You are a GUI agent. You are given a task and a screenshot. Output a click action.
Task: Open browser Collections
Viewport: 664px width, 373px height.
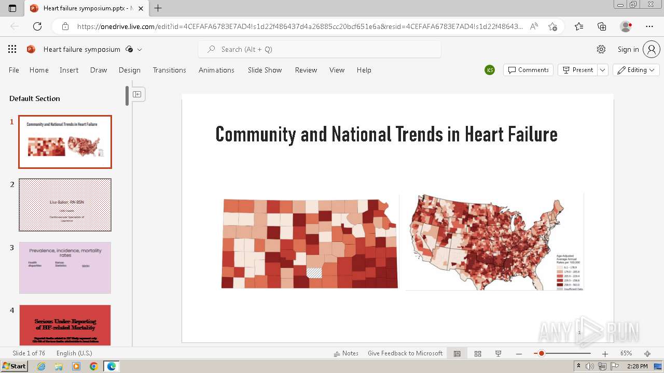[x=602, y=26]
